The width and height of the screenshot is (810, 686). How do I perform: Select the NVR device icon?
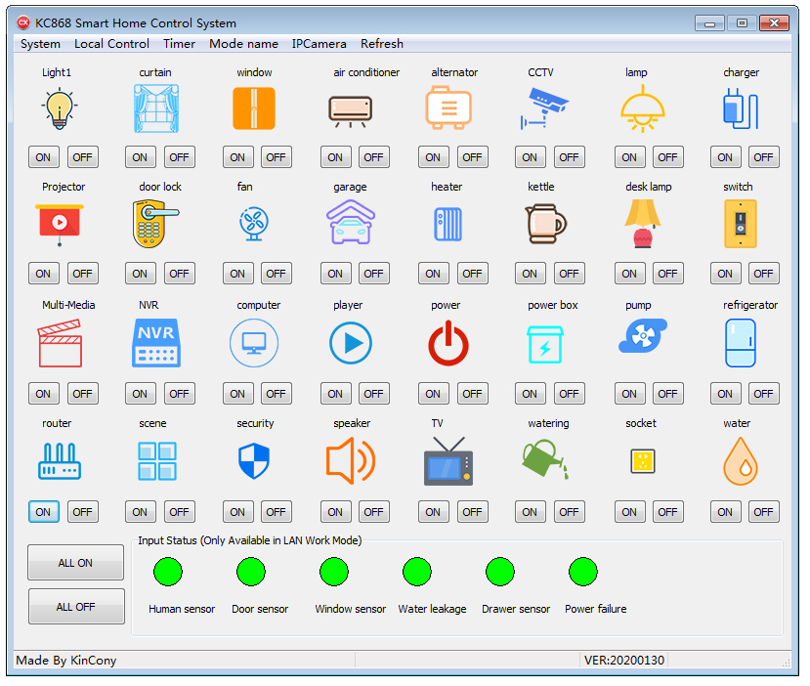coord(155,343)
